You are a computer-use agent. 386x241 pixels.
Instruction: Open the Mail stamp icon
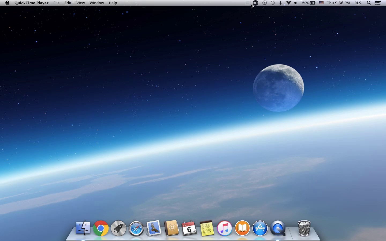point(154,228)
